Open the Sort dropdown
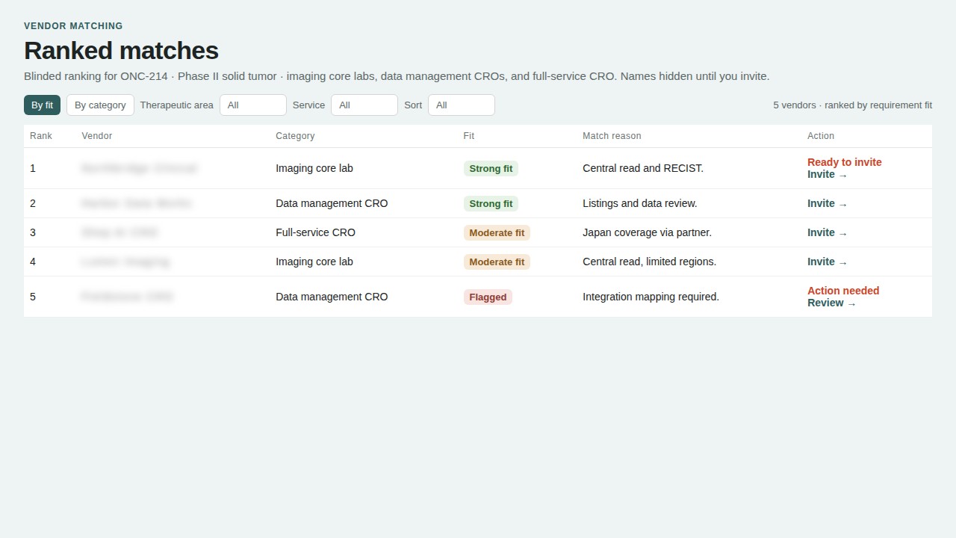956x538 pixels. pyautogui.click(x=462, y=105)
